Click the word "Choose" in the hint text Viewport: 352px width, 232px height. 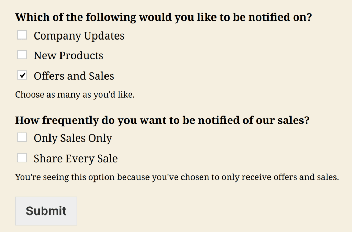pos(29,95)
